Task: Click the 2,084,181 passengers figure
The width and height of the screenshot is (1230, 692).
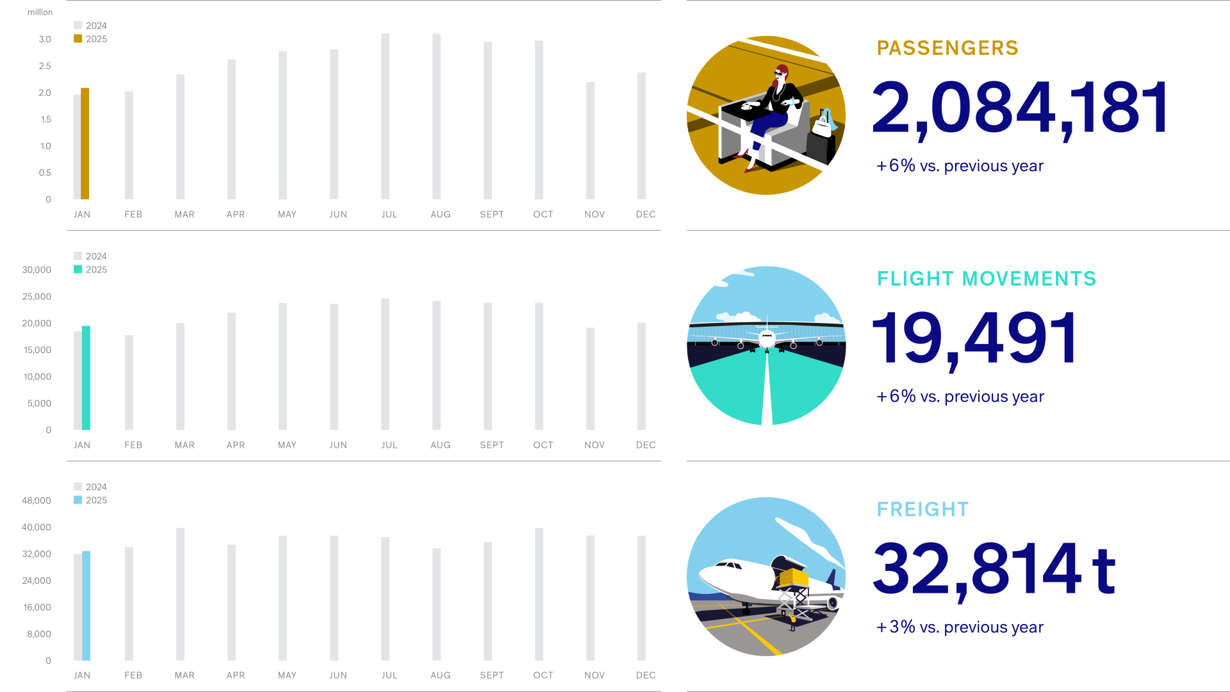Action: 1021,108
